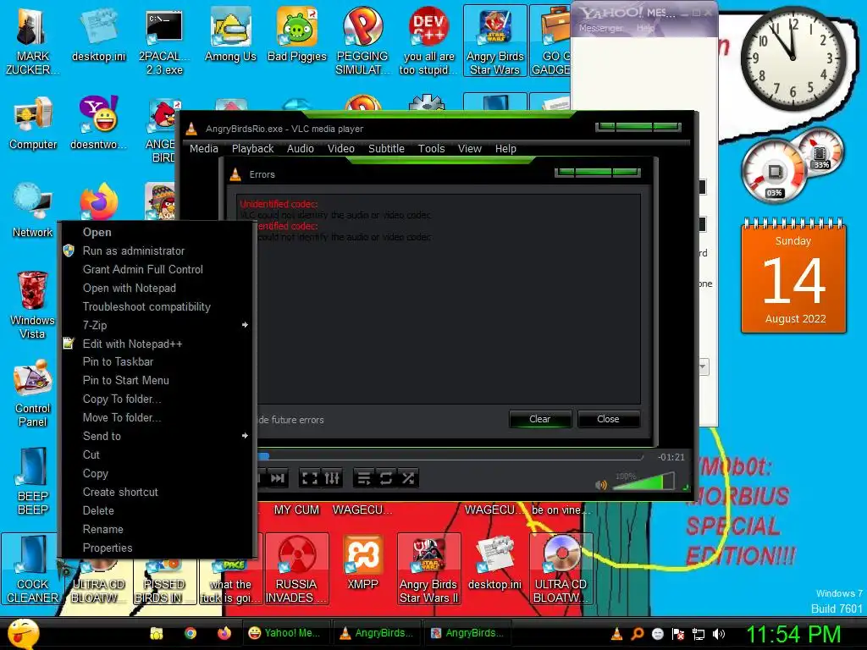
Task: Click the orange calendar gadget
Action: (792, 277)
